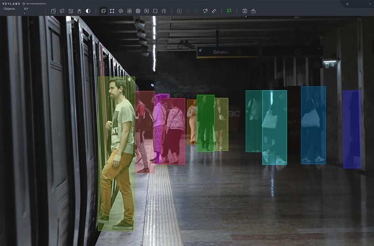
Task: Click the redo arrow
Action: pos(197,11)
